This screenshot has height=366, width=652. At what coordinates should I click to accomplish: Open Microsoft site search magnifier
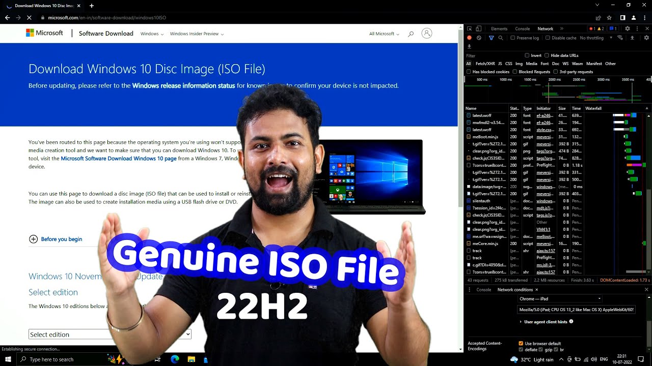411,34
